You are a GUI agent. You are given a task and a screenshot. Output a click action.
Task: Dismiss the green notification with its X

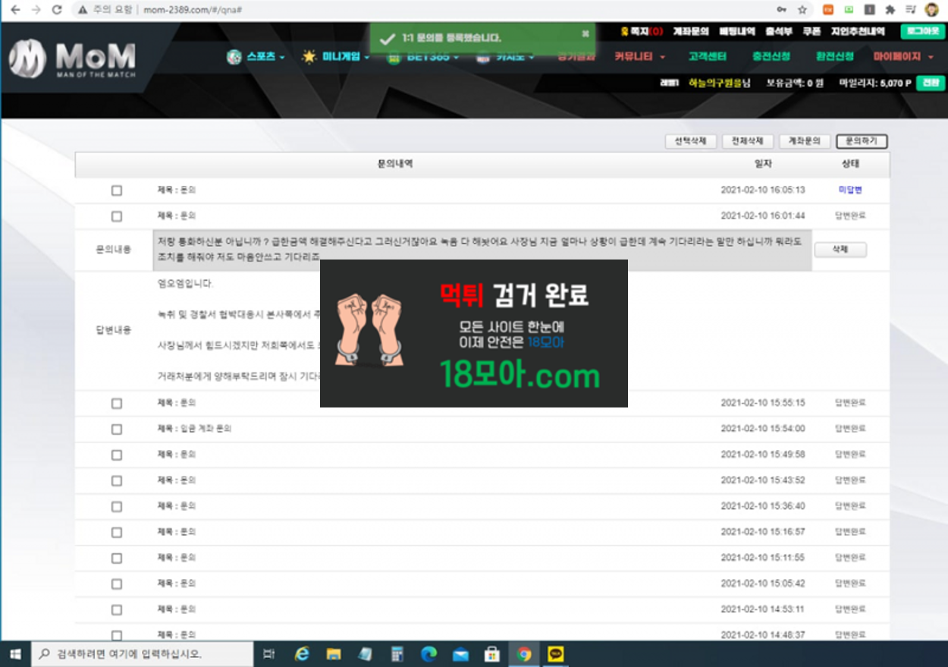point(585,33)
